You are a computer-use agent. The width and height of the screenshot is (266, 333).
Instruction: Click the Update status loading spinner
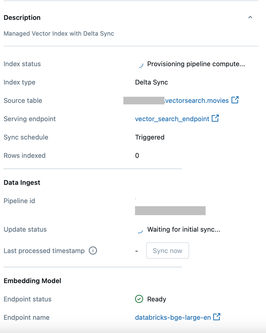click(140, 230)
